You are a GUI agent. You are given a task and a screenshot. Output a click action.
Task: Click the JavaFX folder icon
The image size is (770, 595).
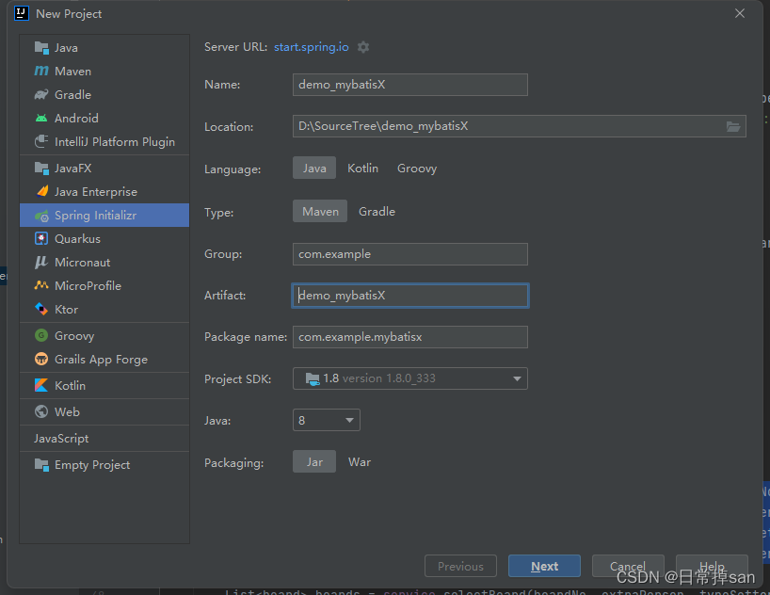point(41,168)
